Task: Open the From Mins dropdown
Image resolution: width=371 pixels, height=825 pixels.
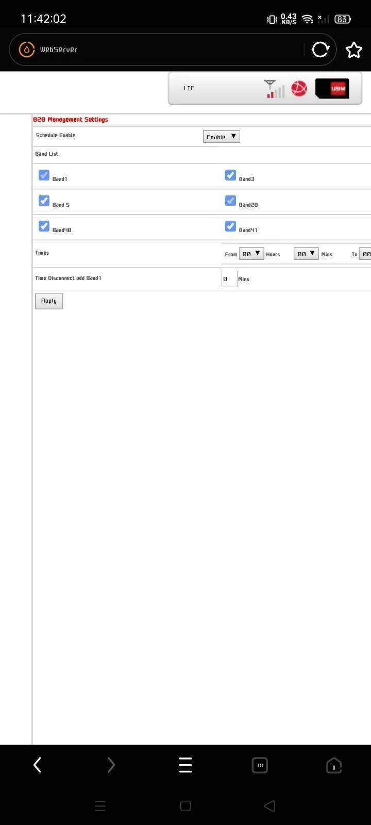Action: click(x=306, y=254)
